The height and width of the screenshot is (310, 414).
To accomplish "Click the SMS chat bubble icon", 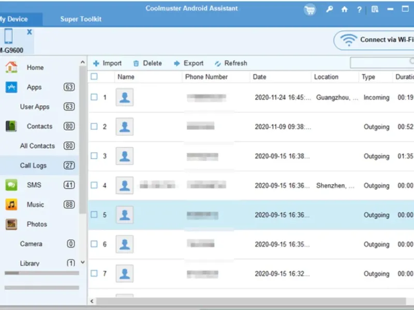I will coord(11,185).
